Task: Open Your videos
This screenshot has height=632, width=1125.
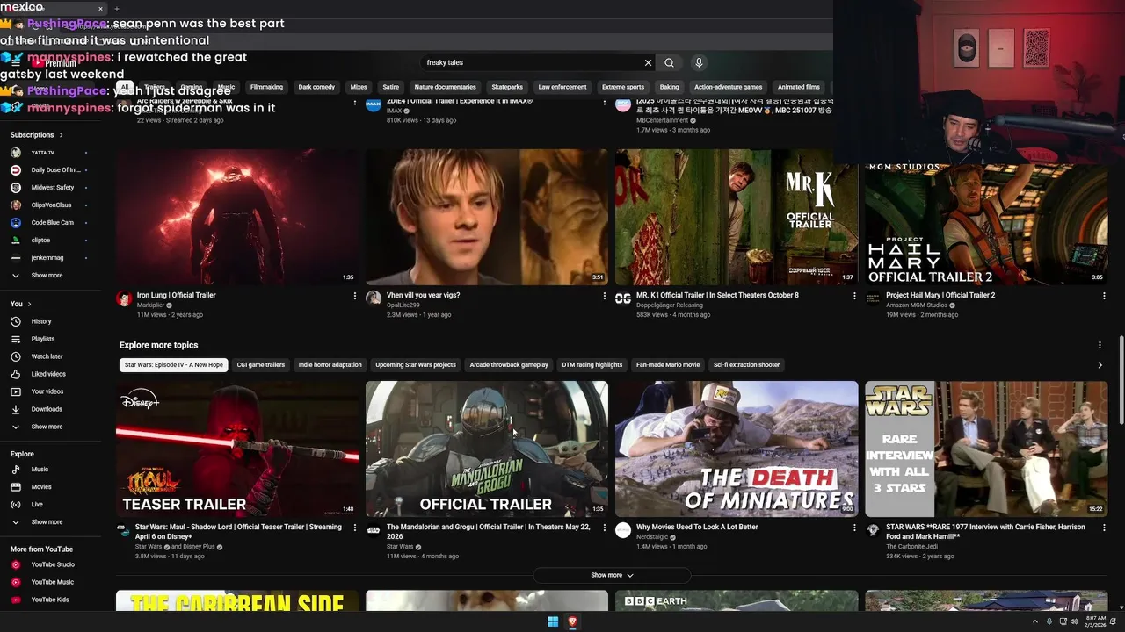Action: click(47, 391)
